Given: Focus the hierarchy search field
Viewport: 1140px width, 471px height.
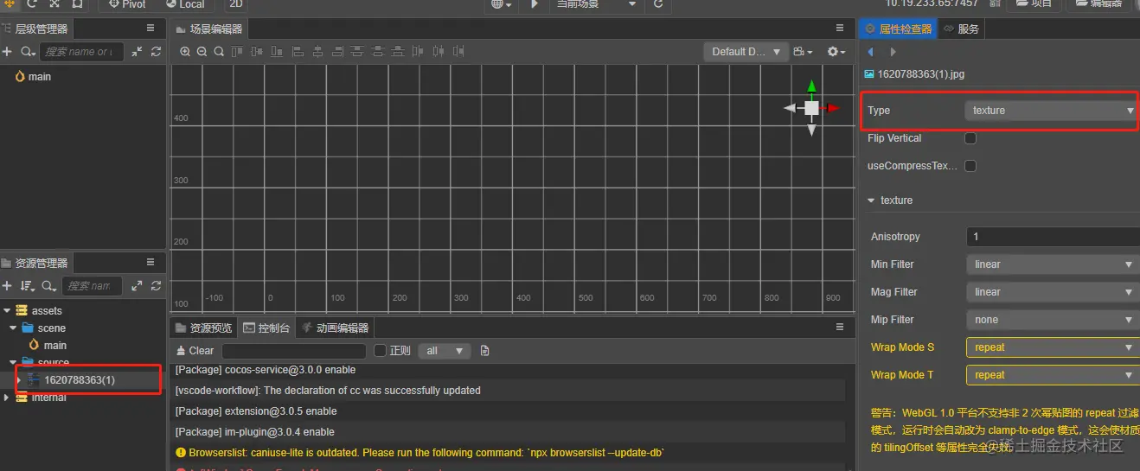Looking at the screenshot, I should (x=81, y=52).
